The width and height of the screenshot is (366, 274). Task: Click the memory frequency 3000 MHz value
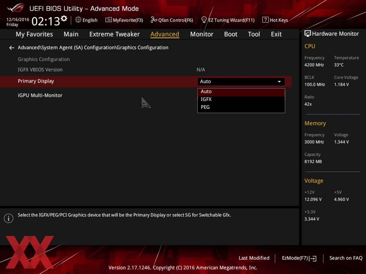click(x=314, y=142)
